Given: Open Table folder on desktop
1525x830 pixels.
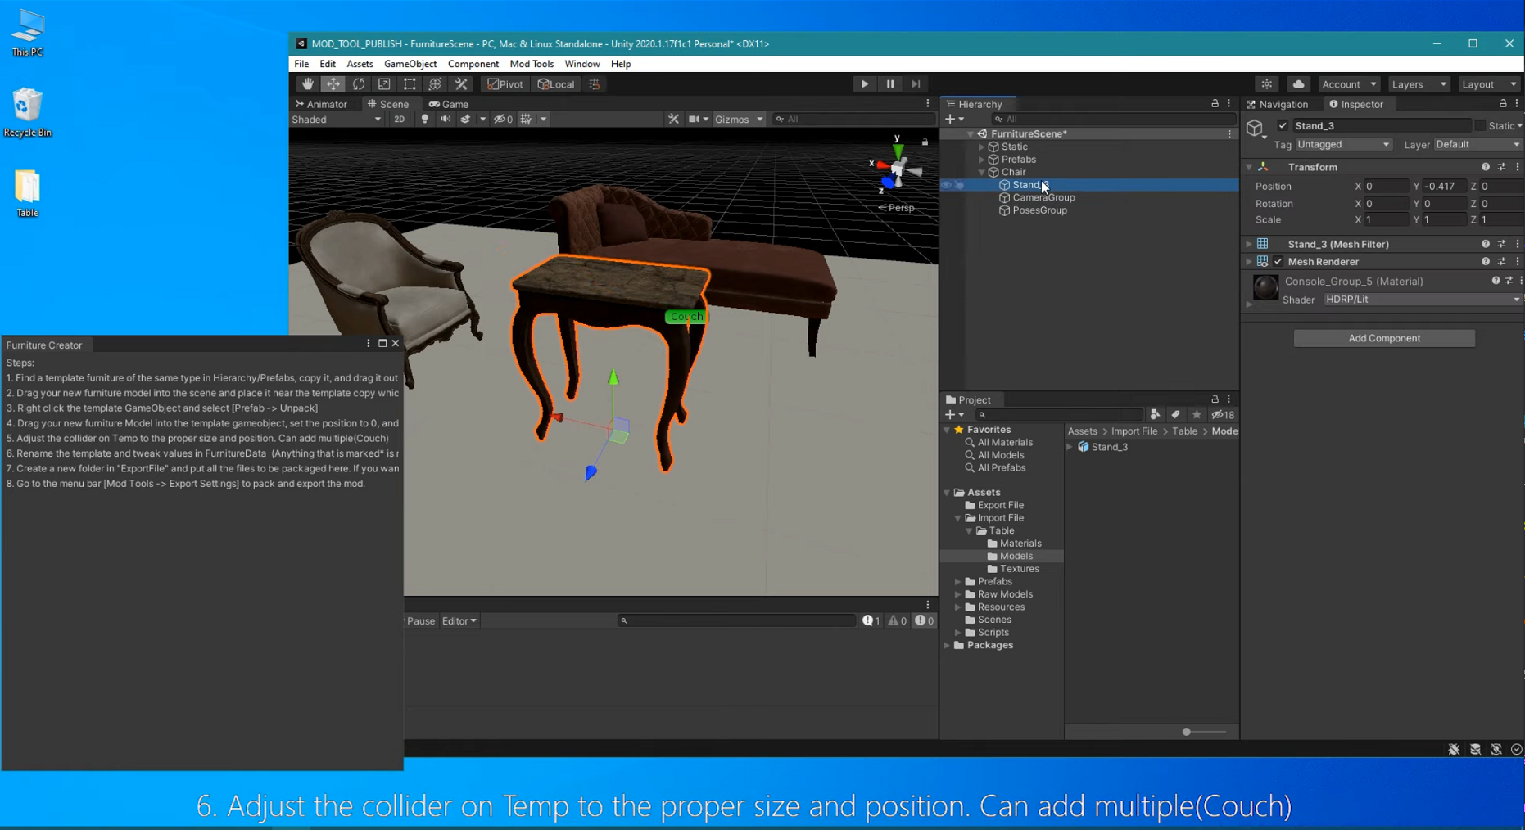Looking at the screenshot, I should coord(27,193).
